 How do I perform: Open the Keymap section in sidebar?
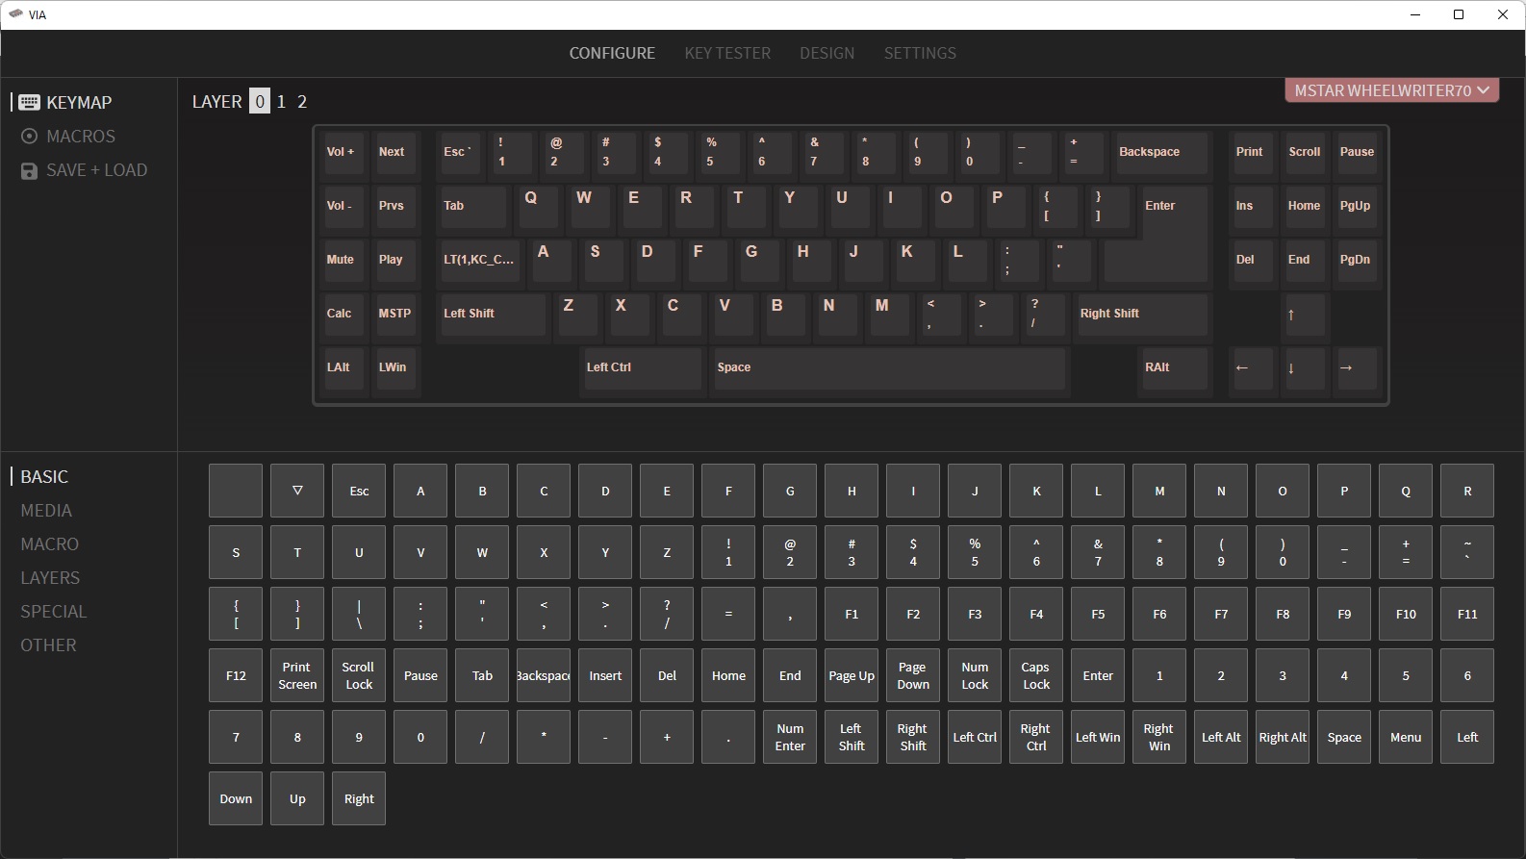(x=78, y=102)
